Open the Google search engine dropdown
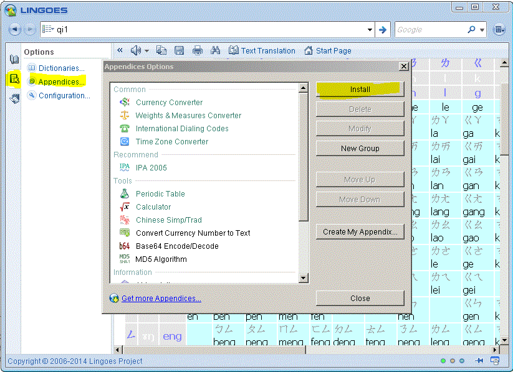Viewport: 513px width, 372px height. pyautogui.click(x=482, y=30)
